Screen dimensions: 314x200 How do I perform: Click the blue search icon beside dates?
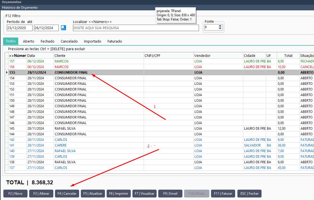(63, 28)
